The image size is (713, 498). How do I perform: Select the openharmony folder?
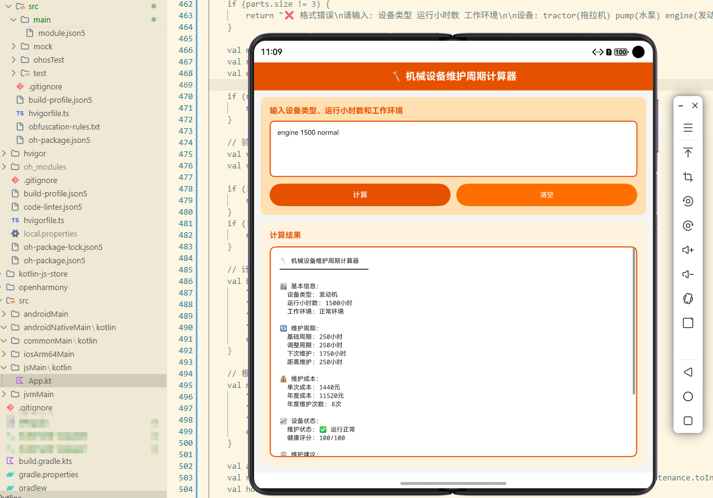click(x=43, y=288)
